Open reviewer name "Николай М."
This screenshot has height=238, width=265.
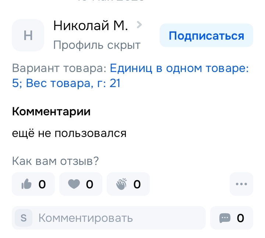[x=91, y=26]
